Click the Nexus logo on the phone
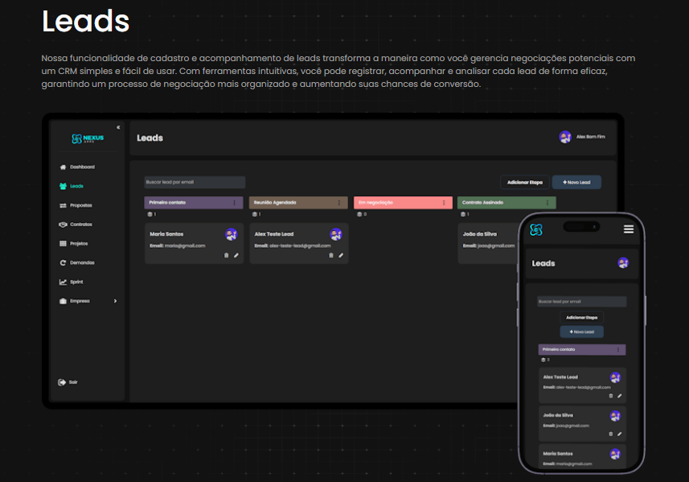The image size is (689, 482). (x=536, y=229)
